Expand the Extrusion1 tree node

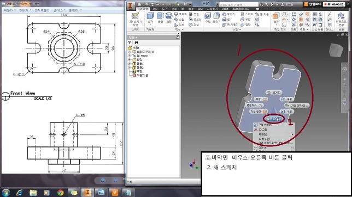(x=130, y=64)
